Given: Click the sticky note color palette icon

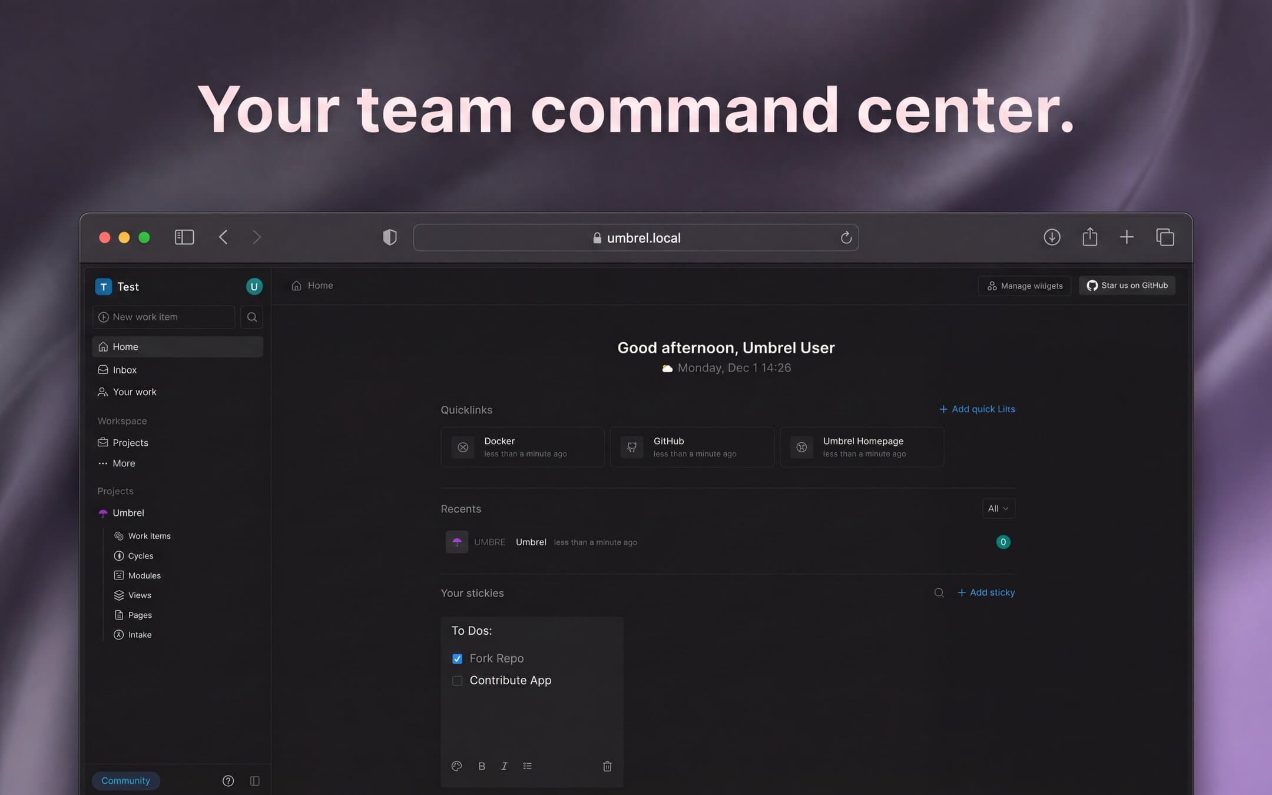Looking at the screenshot, I should point(456,766).
